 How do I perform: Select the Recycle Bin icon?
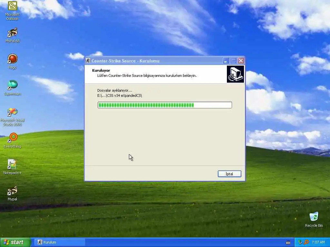tap(314, 220)
